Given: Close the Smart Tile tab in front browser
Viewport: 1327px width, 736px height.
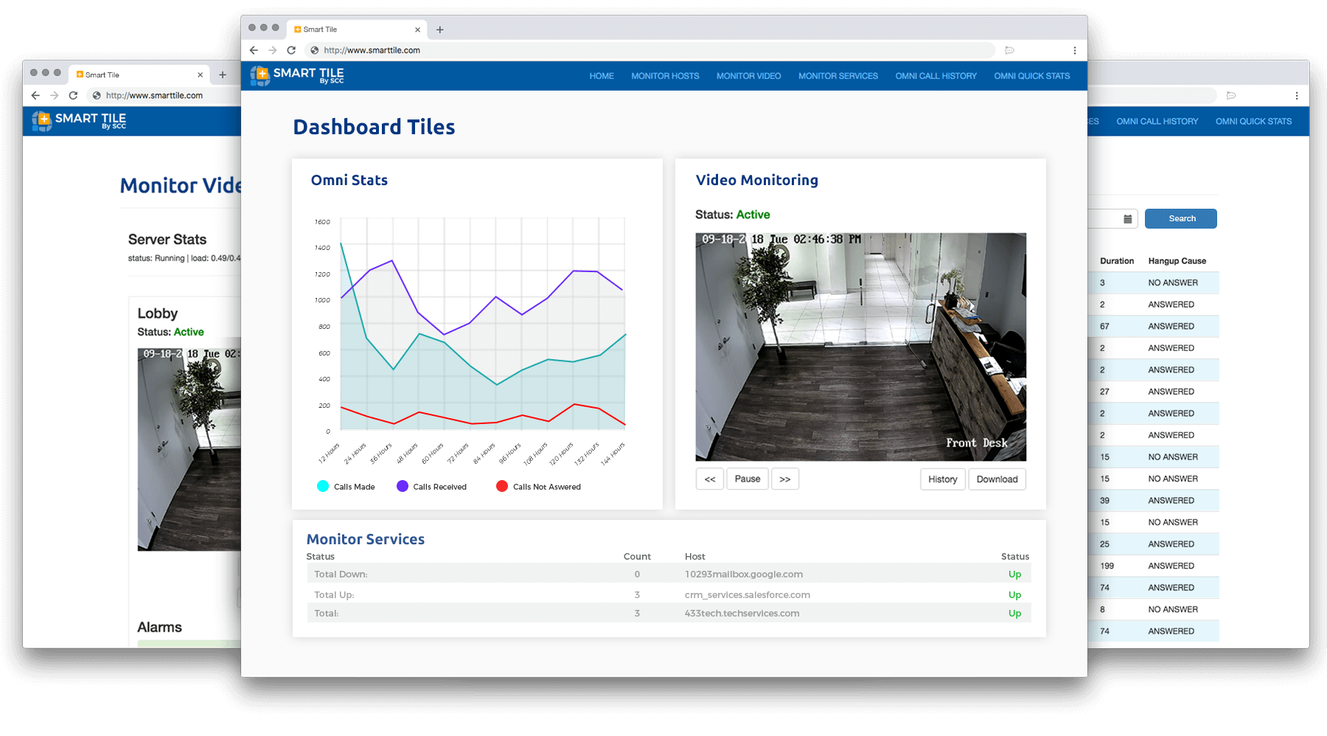Looking at the screenshot, I should pyautogui.click(x=417, y=29).
